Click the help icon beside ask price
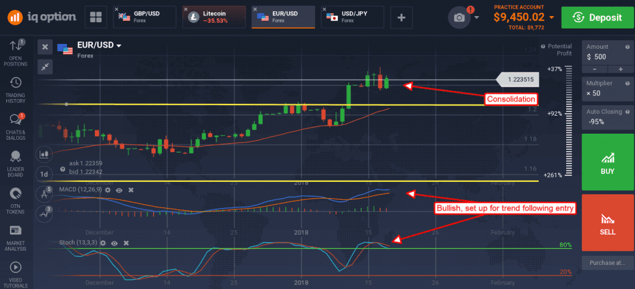This screenshot has width=635, height=289. (x=63, y=170)
